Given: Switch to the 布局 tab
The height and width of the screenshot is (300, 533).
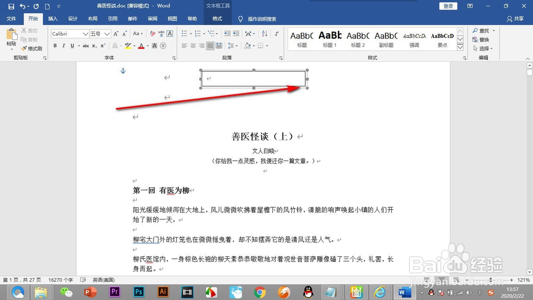Looking at the screenshot, I should (92, 19).
